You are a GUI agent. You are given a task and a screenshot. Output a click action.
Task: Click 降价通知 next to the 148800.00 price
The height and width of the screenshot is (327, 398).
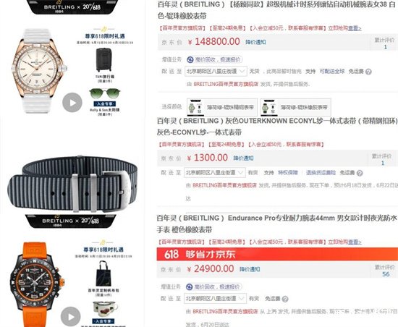255,42
